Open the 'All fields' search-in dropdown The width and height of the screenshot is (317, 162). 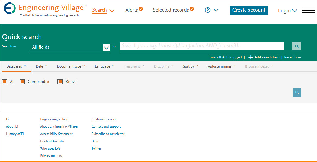click(x=70, y=47)
